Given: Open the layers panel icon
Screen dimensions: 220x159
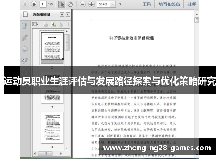Looking at the screenshot, I should [25, 49].
